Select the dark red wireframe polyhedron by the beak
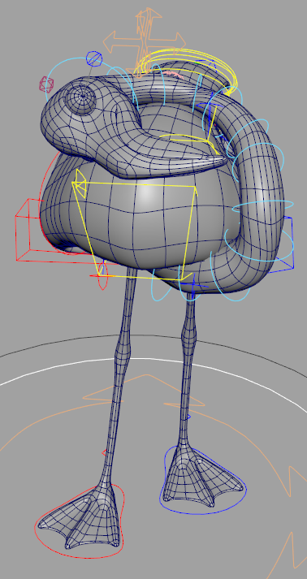This screenshot has height=579, width=307. [47, 84]
